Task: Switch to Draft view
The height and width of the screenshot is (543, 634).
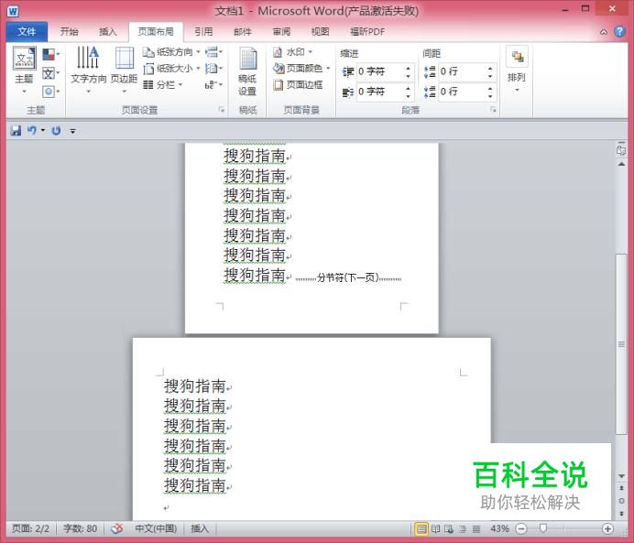Action: [476, 528]
